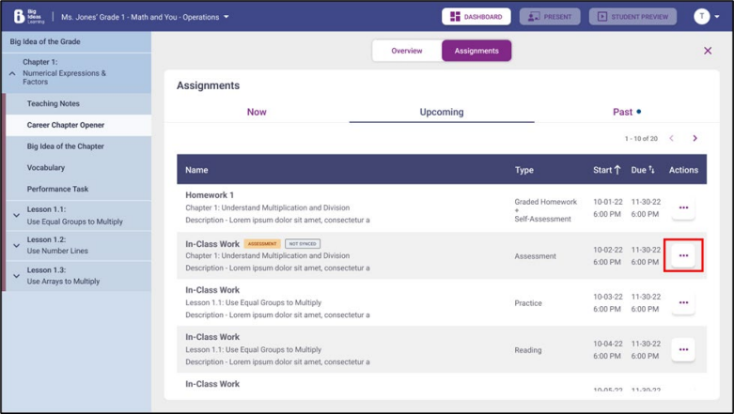Show the Now assignments tab
Viewport: 734px width, 414px height.
click(x=257, y=112)
